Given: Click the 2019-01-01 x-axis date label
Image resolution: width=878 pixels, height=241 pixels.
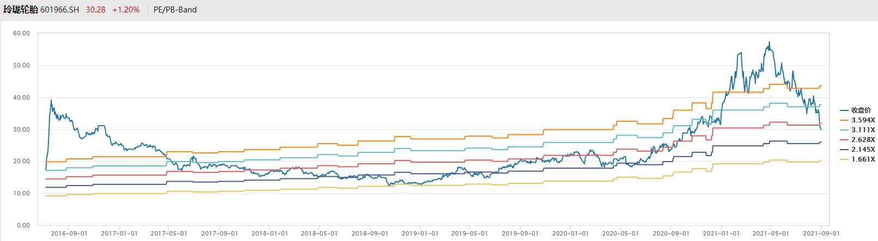Looking at the screenshot, I should (420, 233).
